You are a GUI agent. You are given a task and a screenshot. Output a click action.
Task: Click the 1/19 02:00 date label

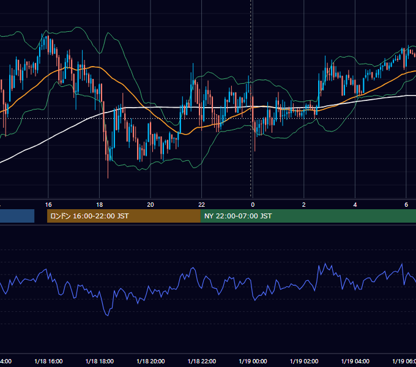304,361
